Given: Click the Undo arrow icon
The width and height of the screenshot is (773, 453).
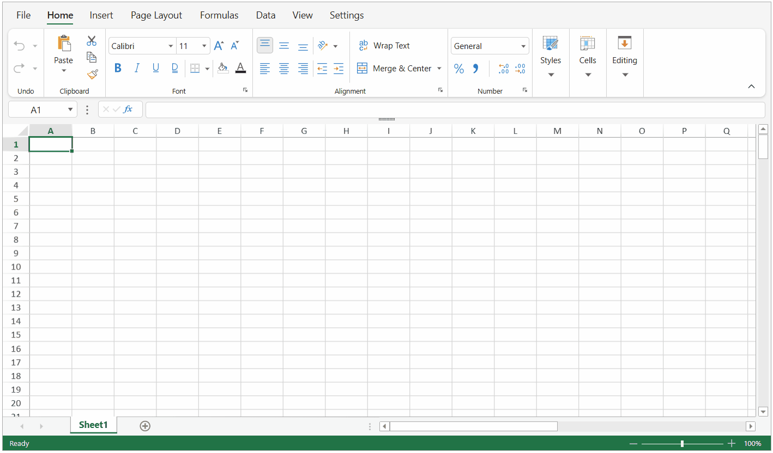Looking at the screenshot, I should tap(19, 46).
